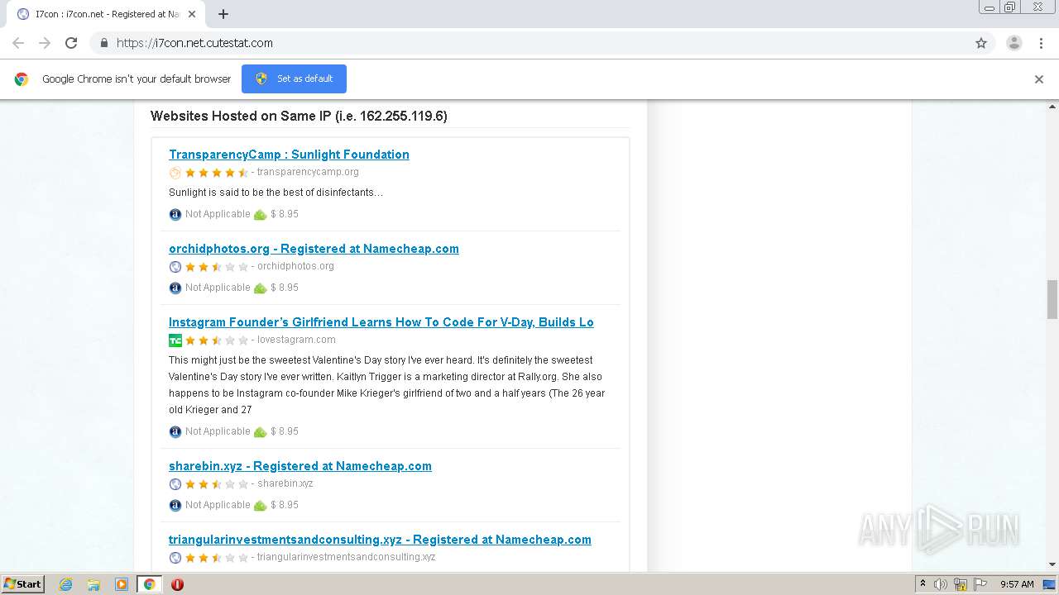Click Alexa rank icon for lovestagram.com
The height and width of the screenshot is (595, 1059).
coord(175,432)
